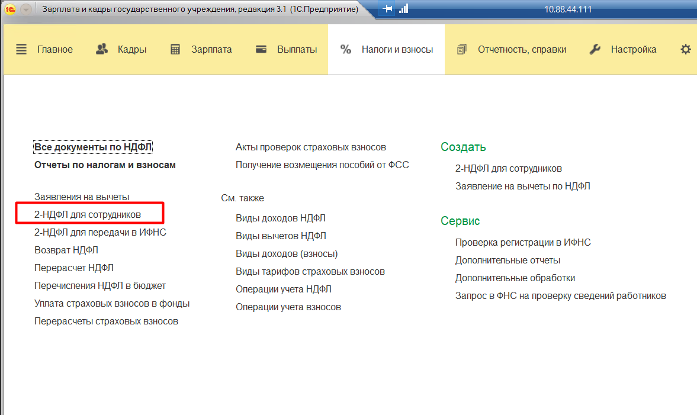
Task: Select 2-НДФЛ для передачи в ИФНС
Action: 100,232
